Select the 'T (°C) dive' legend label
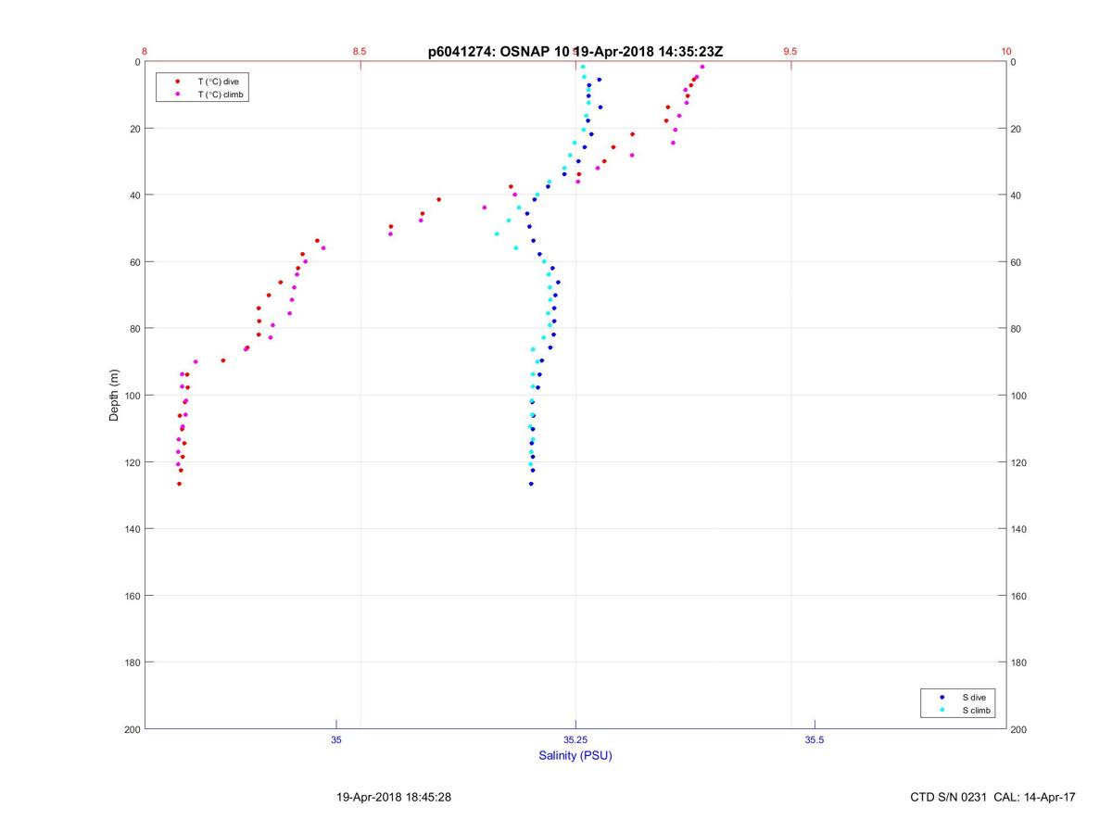This screenshot has height=820, width=1112. coord(218,82)
